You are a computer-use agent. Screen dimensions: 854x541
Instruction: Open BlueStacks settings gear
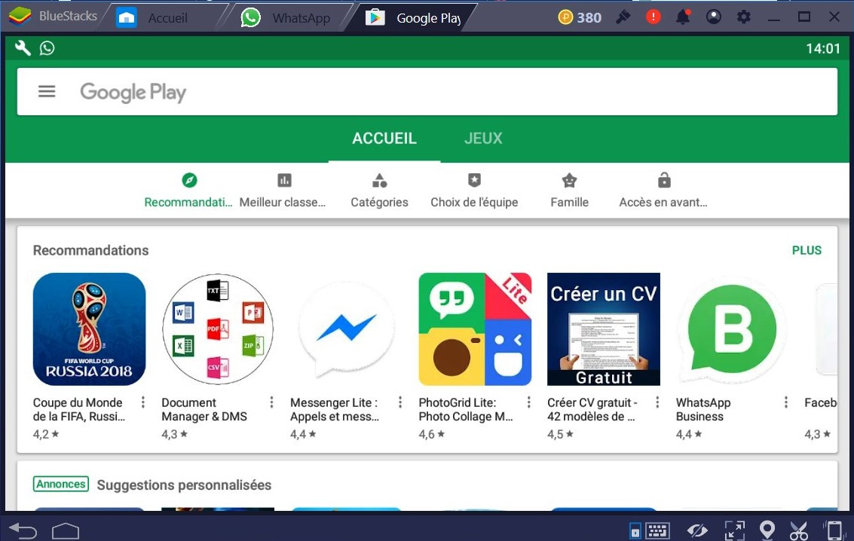(743, 17)
